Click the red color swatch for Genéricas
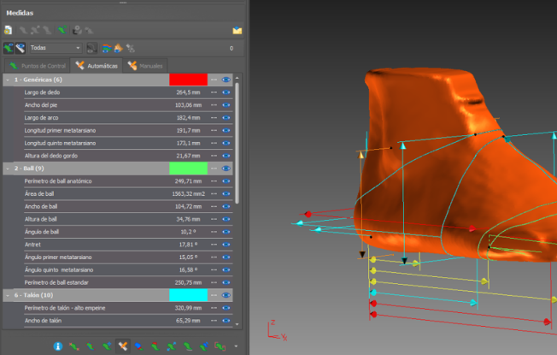The image size is (557, 355). coord(188,79)
